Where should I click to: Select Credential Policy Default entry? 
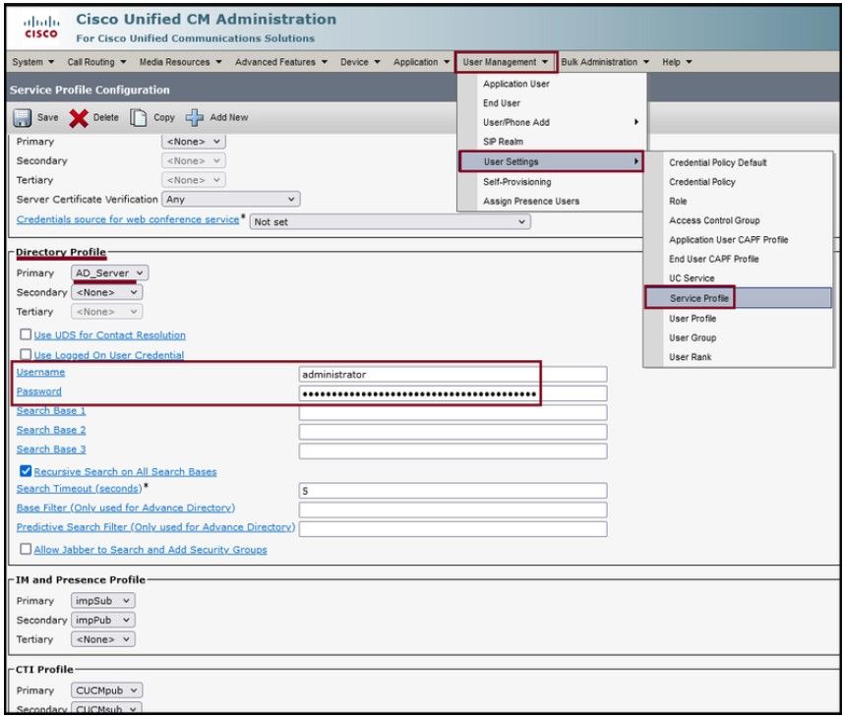tap(739, 162)
